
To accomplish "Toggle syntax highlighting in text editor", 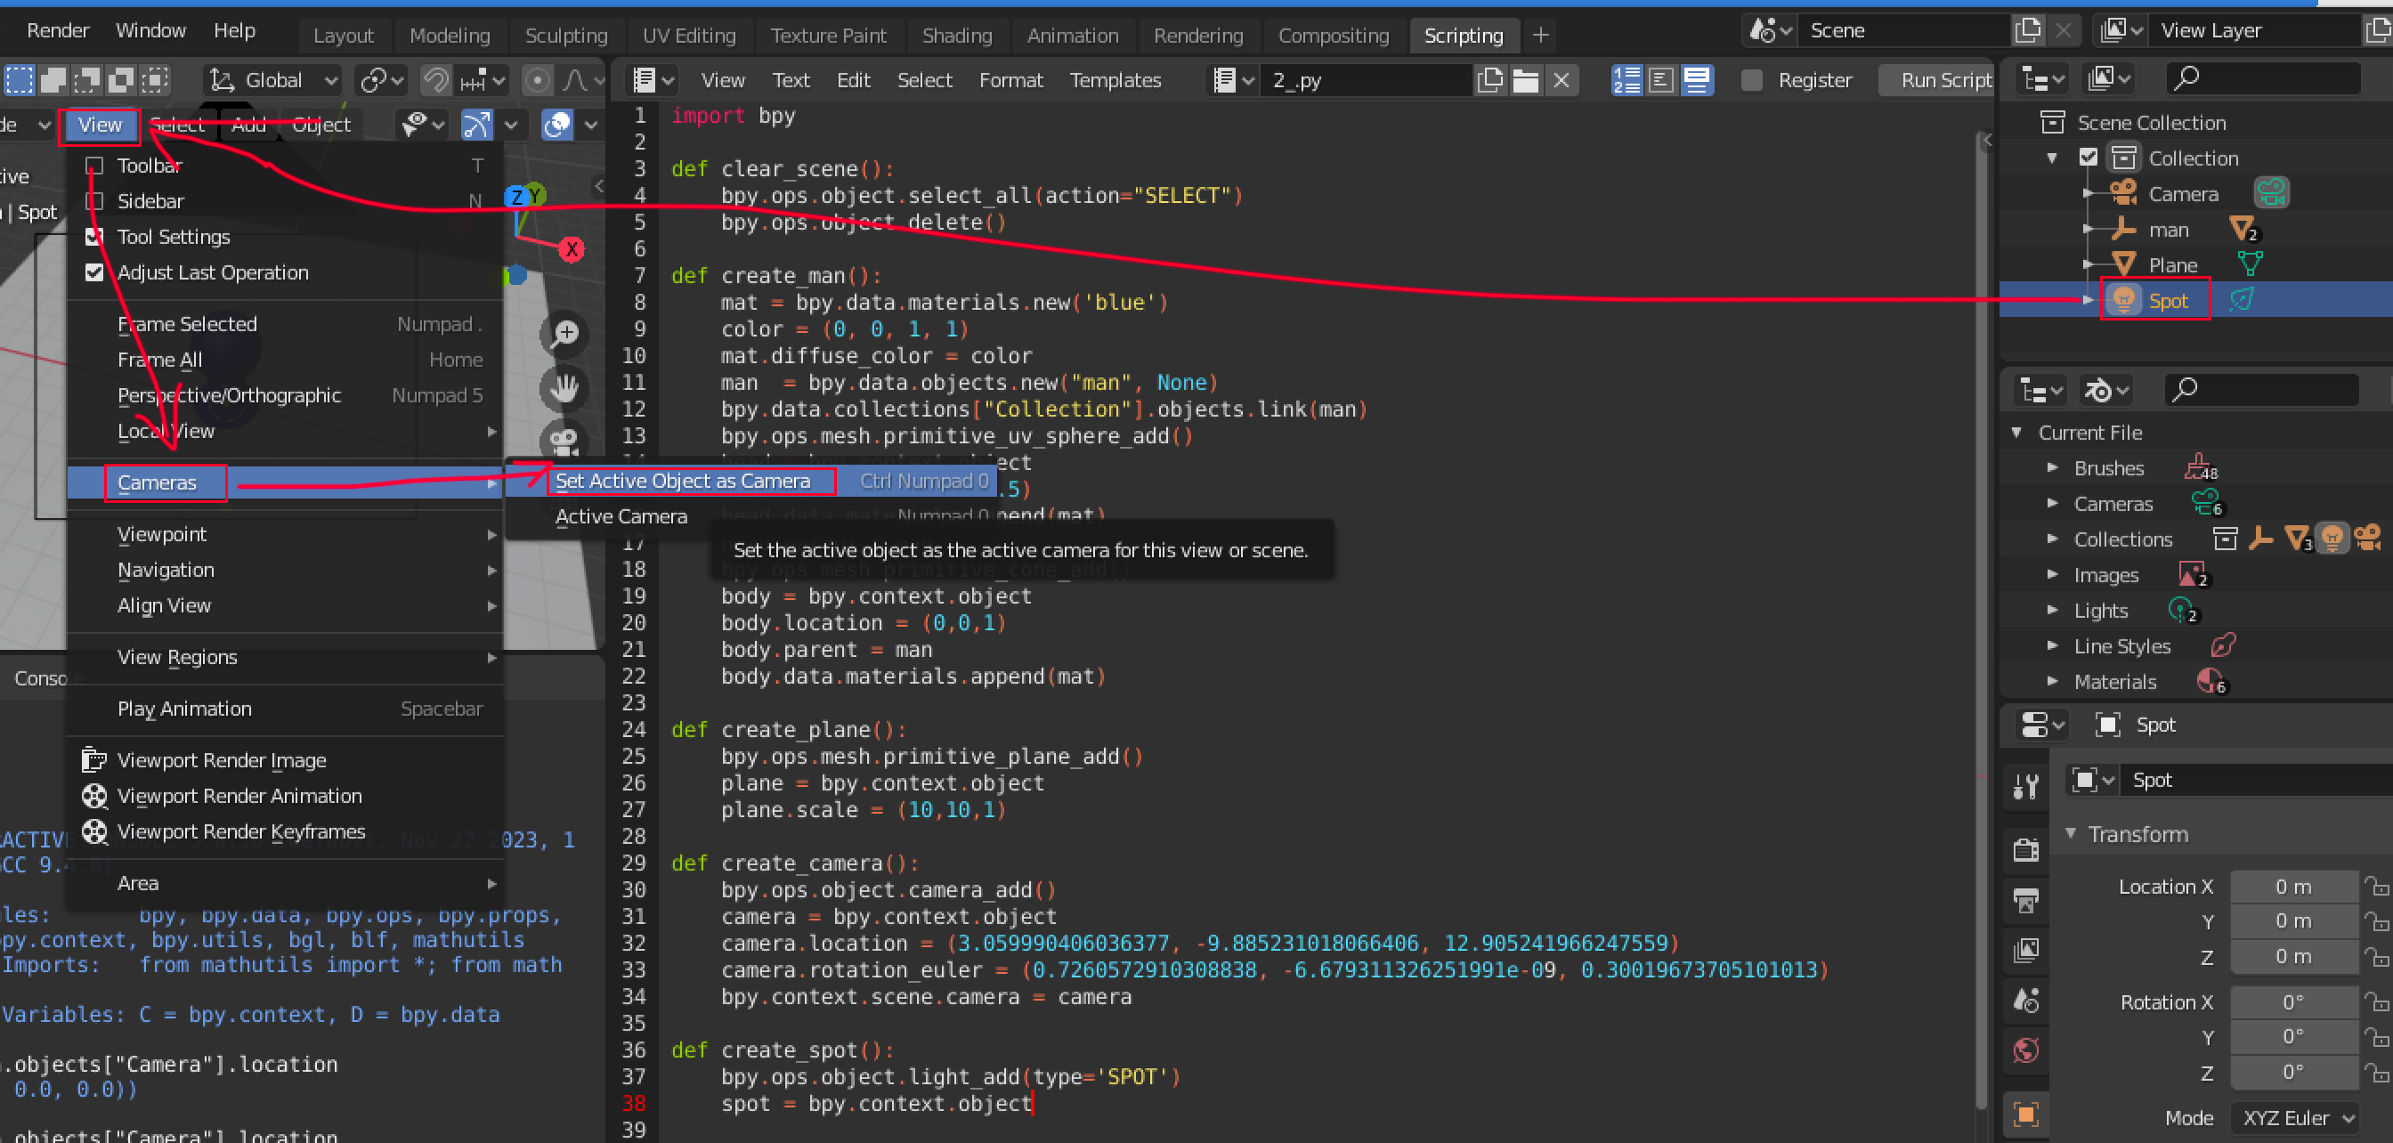I will [x=1696, y=81].
